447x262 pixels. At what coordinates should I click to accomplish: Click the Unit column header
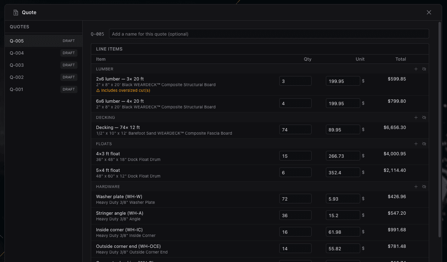pyautogui.click(x=360, y=59)
